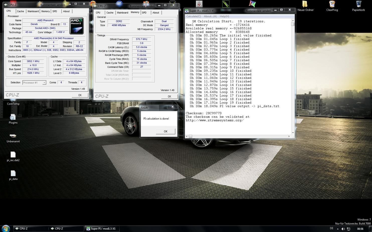
Task: Click the volume speaker tray icon
Action: pyautogui.click(x=343, y=229)
